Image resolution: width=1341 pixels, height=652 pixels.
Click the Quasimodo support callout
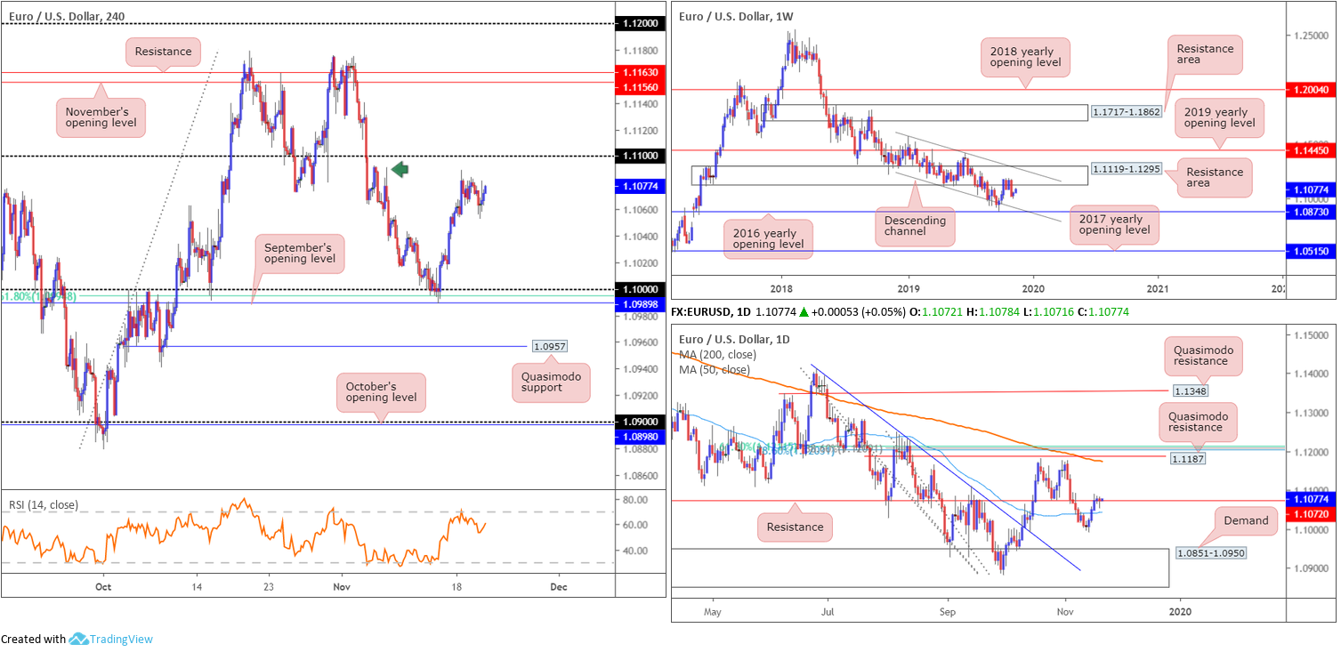coord(551,383)
